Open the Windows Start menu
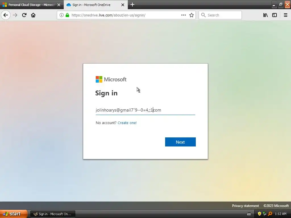This screenshot has height=218, width=291. (14, 214)
